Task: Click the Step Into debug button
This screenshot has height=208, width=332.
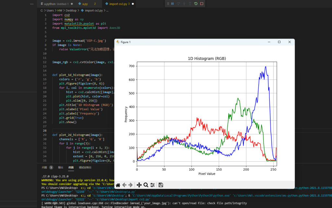Action: pos(184,4)
